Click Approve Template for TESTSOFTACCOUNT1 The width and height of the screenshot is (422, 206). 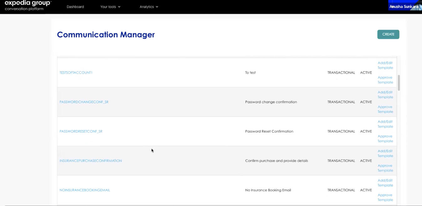click(385, 80)
